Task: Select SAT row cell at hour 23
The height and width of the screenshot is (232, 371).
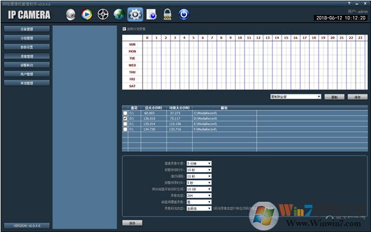Action: pyautogui.click(x=361, y=86)
